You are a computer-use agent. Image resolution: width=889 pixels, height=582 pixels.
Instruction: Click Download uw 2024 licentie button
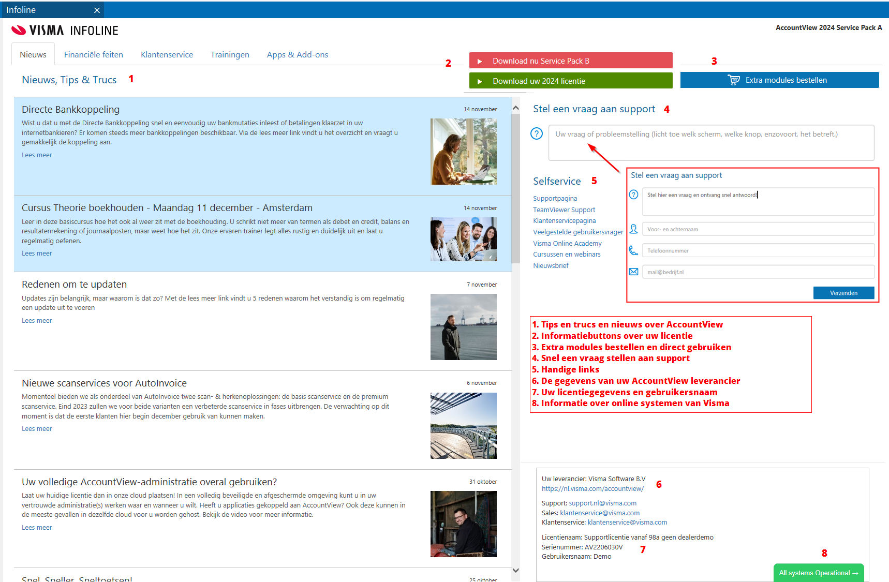(571, 81)
